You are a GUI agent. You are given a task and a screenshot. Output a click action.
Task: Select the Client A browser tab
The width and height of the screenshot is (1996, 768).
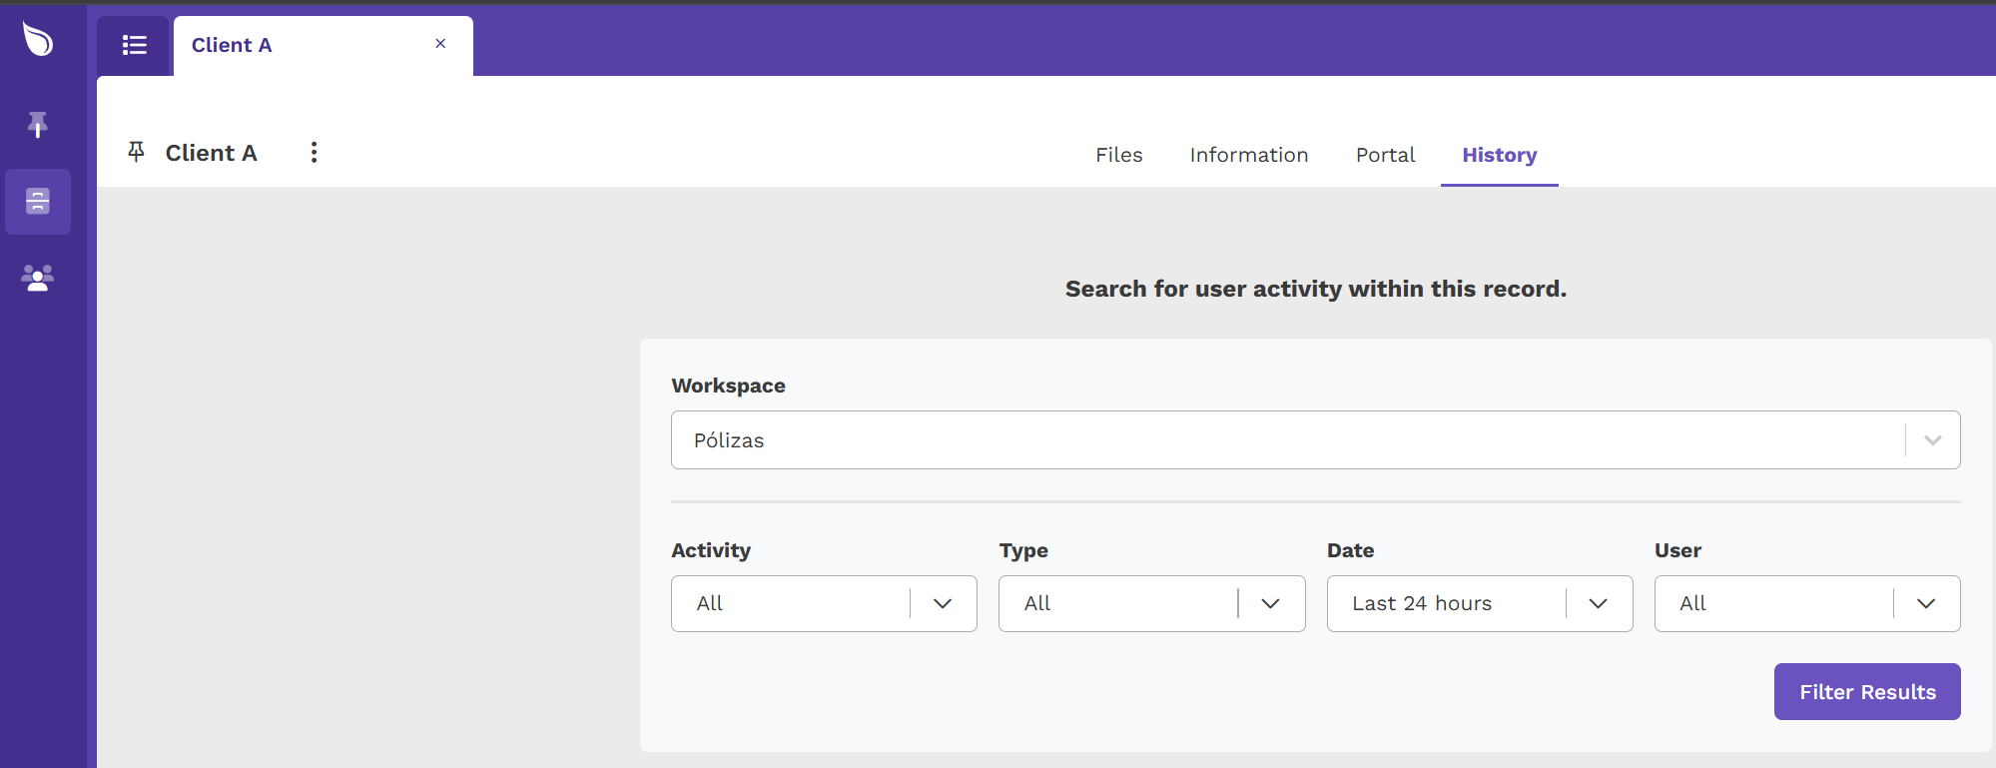point(323,45)
